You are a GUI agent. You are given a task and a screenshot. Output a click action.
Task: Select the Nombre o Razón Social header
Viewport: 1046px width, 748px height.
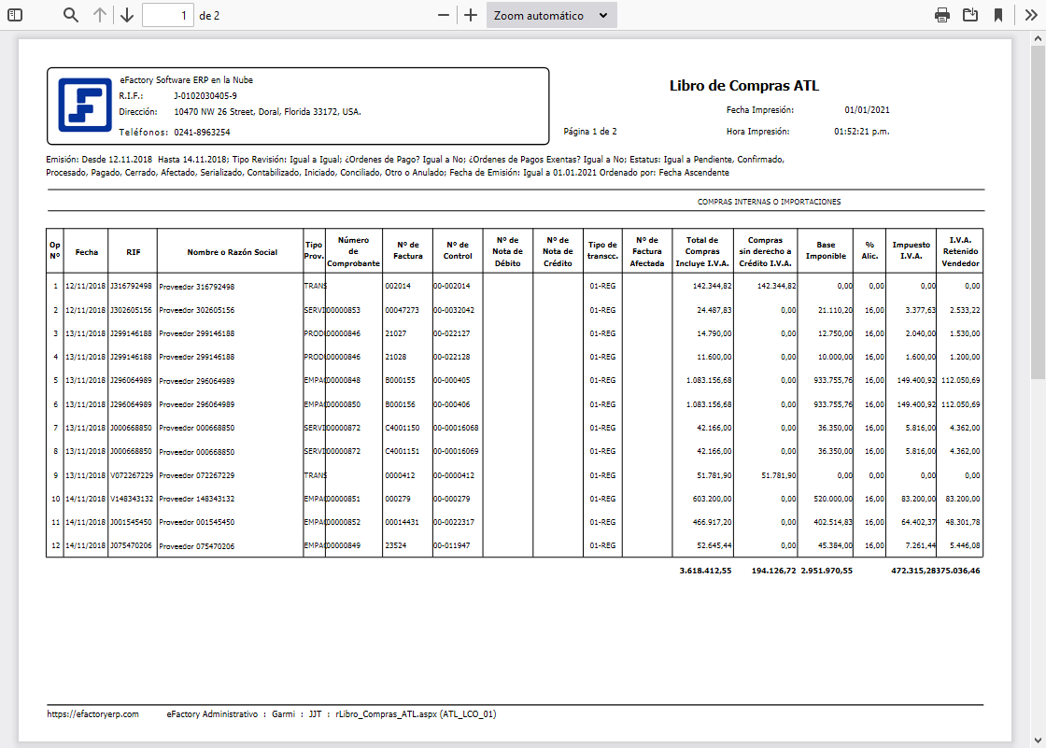pyautogui.click(x=232, y=252)
